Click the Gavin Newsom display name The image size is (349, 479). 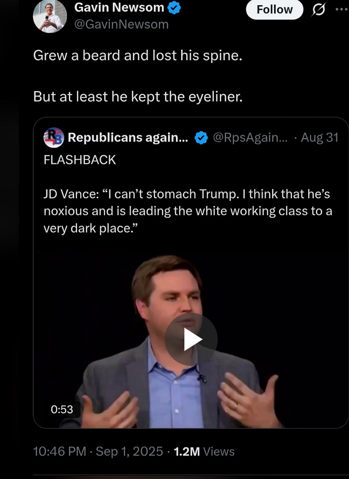(119, 8)
